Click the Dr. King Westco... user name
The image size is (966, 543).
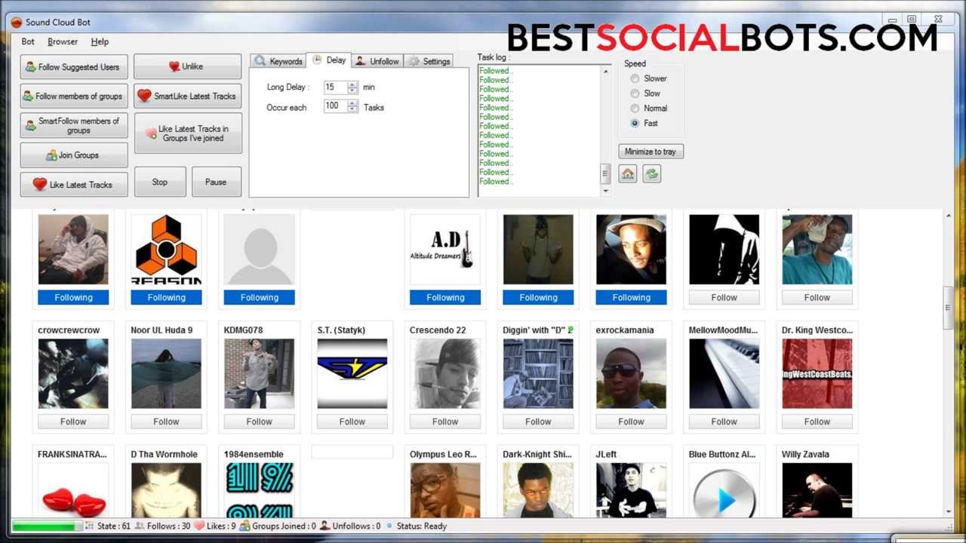817,330
